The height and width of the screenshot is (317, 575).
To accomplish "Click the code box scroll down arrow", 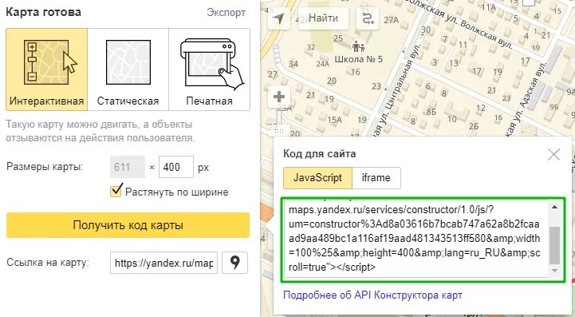I will (x=554, y=271).
